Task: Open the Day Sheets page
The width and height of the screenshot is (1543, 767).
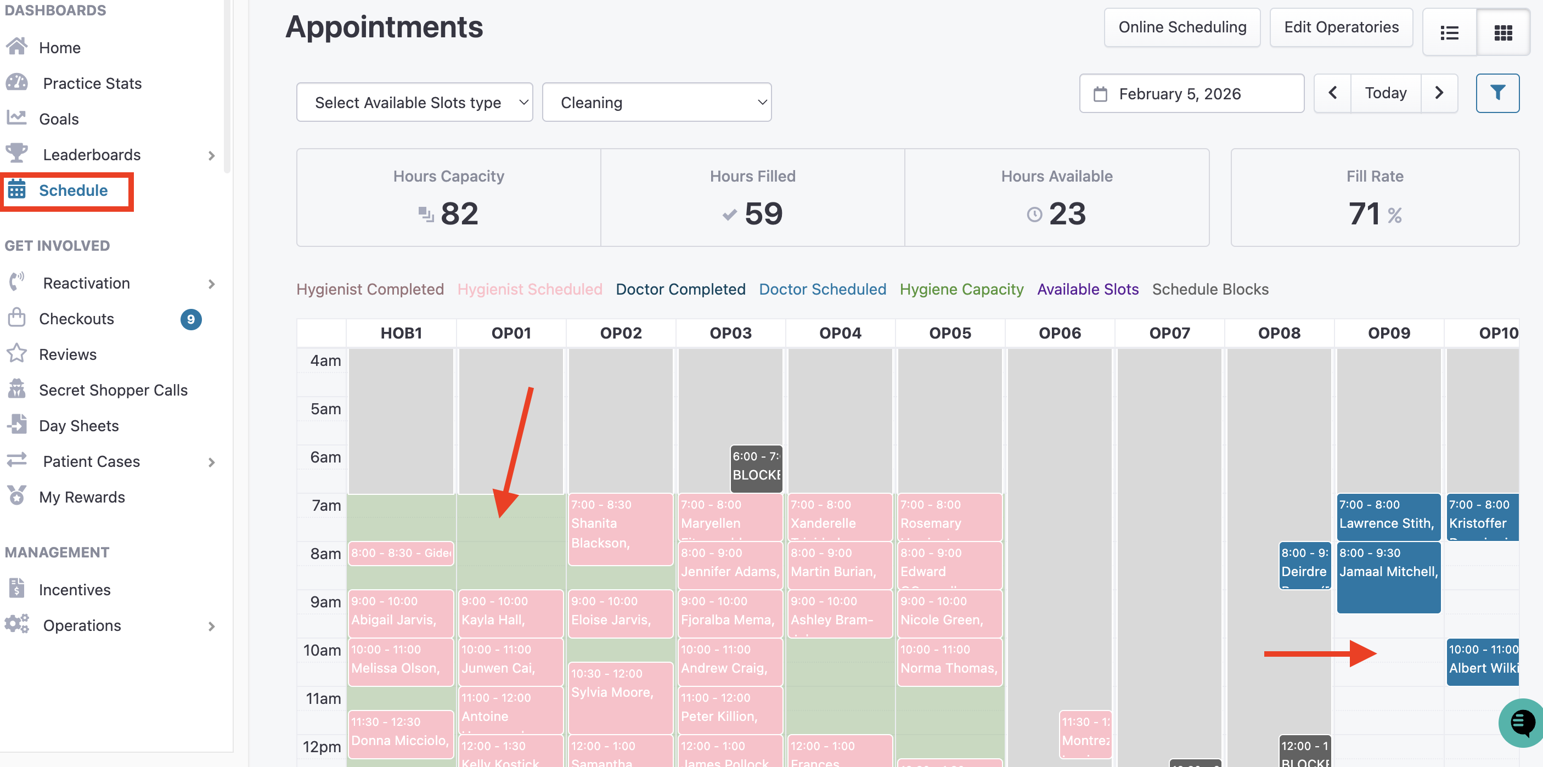Action: pyautogui.click(x=79, y=426)
